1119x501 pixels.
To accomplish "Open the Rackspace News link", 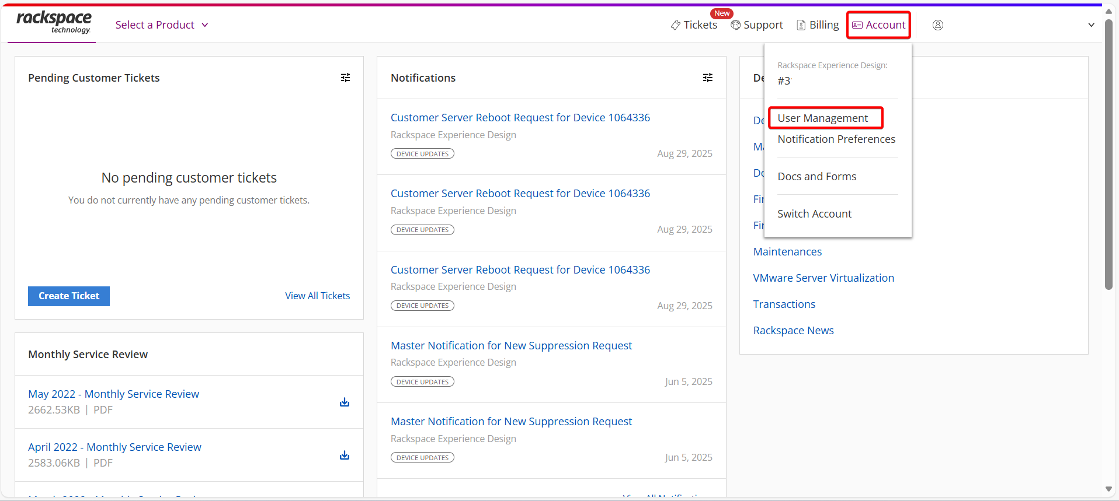I will coord(793,331).
